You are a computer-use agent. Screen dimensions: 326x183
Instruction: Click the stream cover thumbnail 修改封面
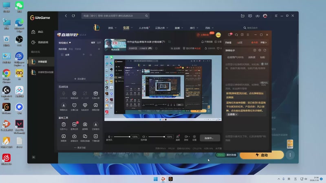click(115, 45)
